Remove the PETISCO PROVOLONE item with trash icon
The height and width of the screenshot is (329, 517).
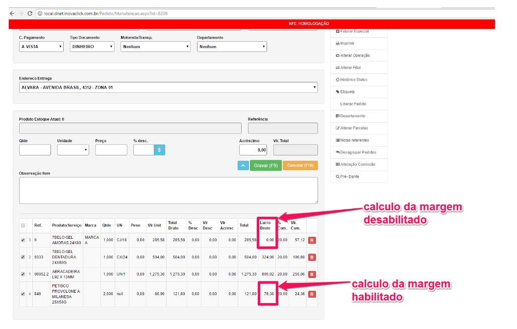(312, 294)
